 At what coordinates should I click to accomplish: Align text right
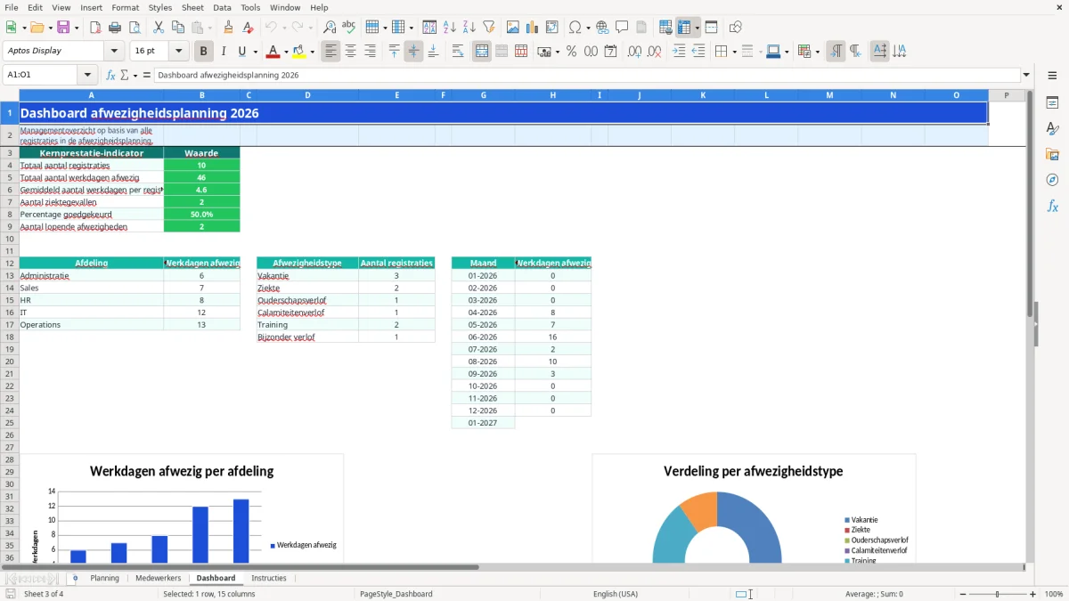point(370,52)
